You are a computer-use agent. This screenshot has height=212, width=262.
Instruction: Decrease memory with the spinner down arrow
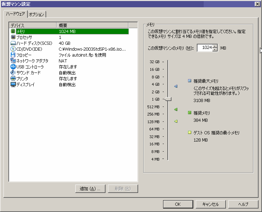pyautogui.click(x=215, y=50)
